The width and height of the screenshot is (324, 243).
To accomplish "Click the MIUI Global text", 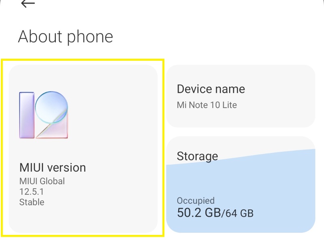I will pyautogui.click(x=42, y=181).
